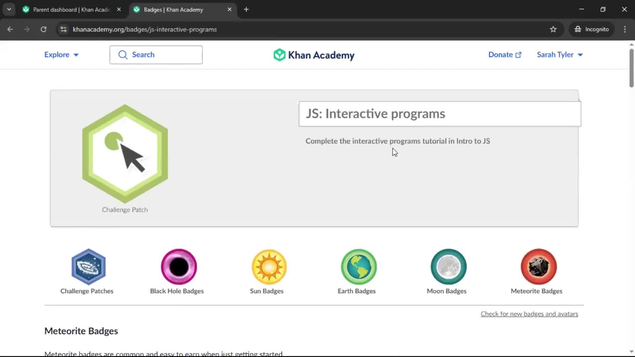Click the Earth Badges globe icon
The image size is (635, 357).
[359, 267]
